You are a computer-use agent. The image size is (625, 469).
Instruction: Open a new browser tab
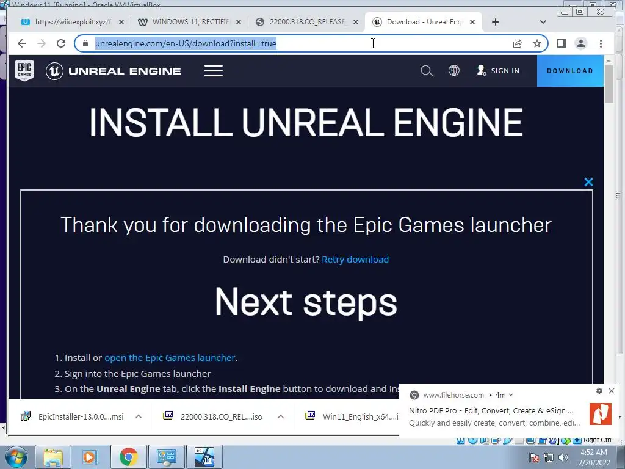pyautogui.click(x=496, y=22)
